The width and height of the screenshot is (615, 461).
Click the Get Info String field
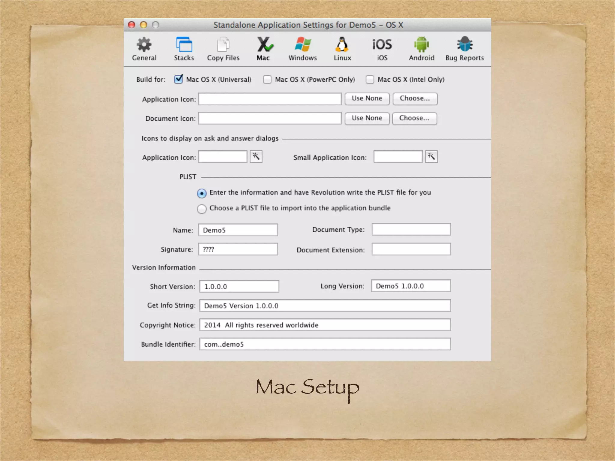click(x=325, y=306)
